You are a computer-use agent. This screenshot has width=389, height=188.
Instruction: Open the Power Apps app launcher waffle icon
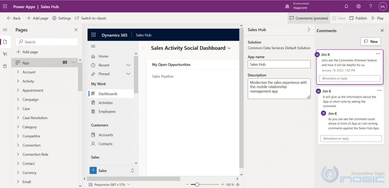coord(5,6)
